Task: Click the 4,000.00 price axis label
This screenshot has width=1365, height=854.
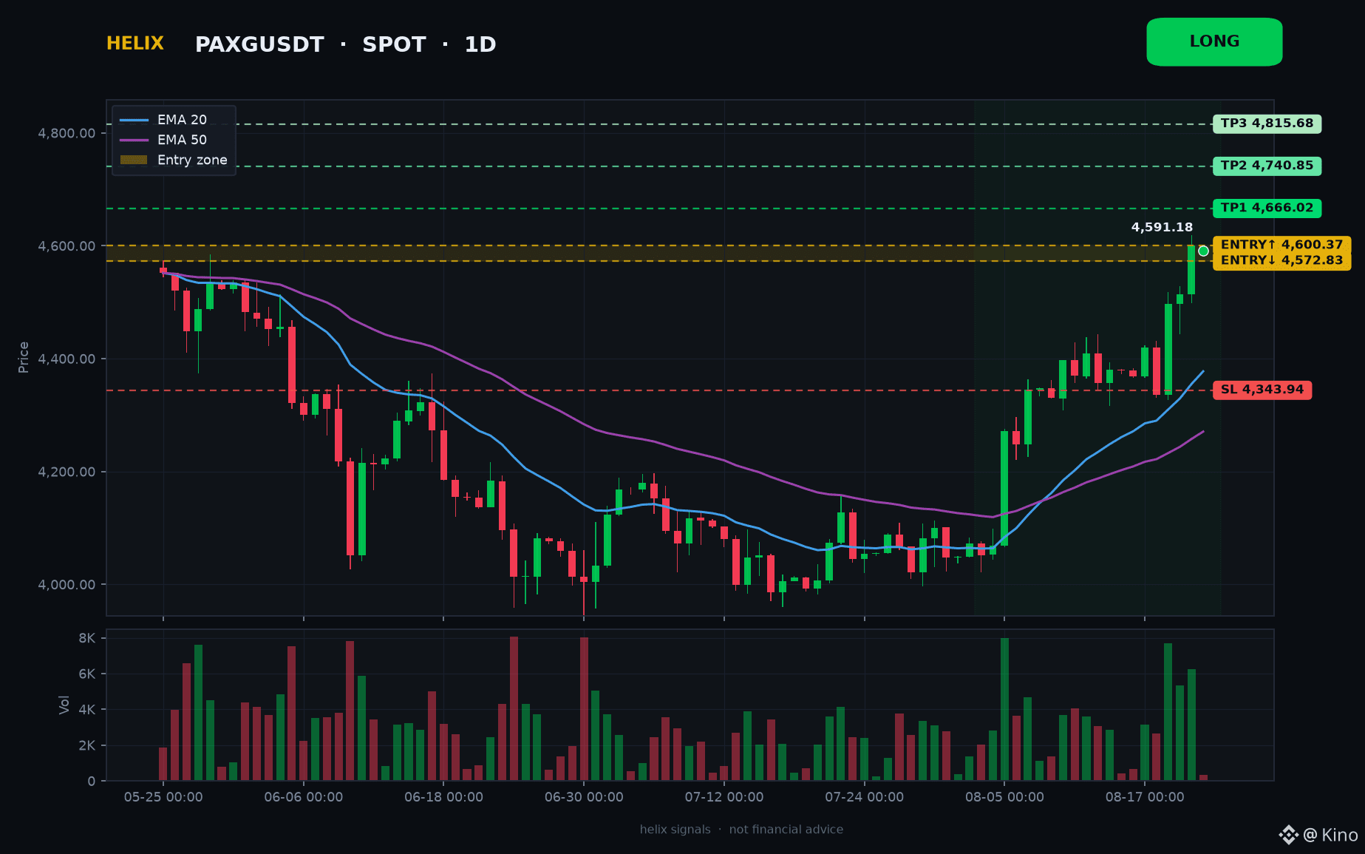Action: tap(67, 585)
